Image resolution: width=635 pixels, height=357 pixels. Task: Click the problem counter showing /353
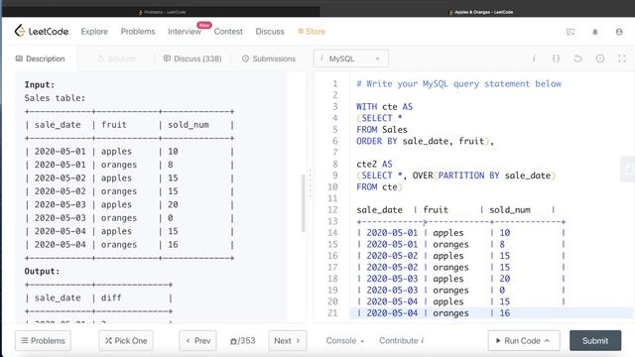click(242, 341)
